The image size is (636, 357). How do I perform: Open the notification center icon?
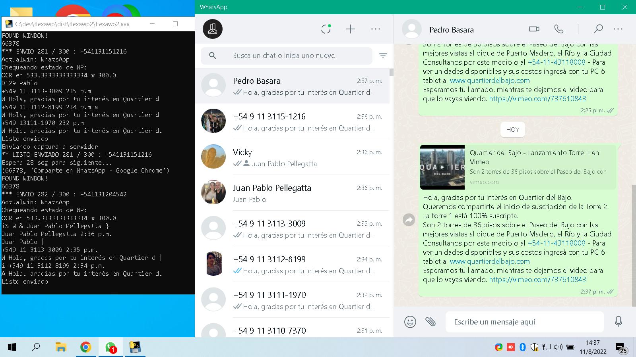coord(622,348)
